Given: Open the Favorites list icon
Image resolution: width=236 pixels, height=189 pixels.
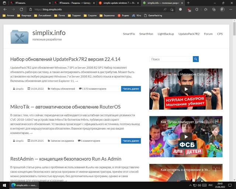Looking at the screenshot, I should pyautogui.click(x=206, y=10).
